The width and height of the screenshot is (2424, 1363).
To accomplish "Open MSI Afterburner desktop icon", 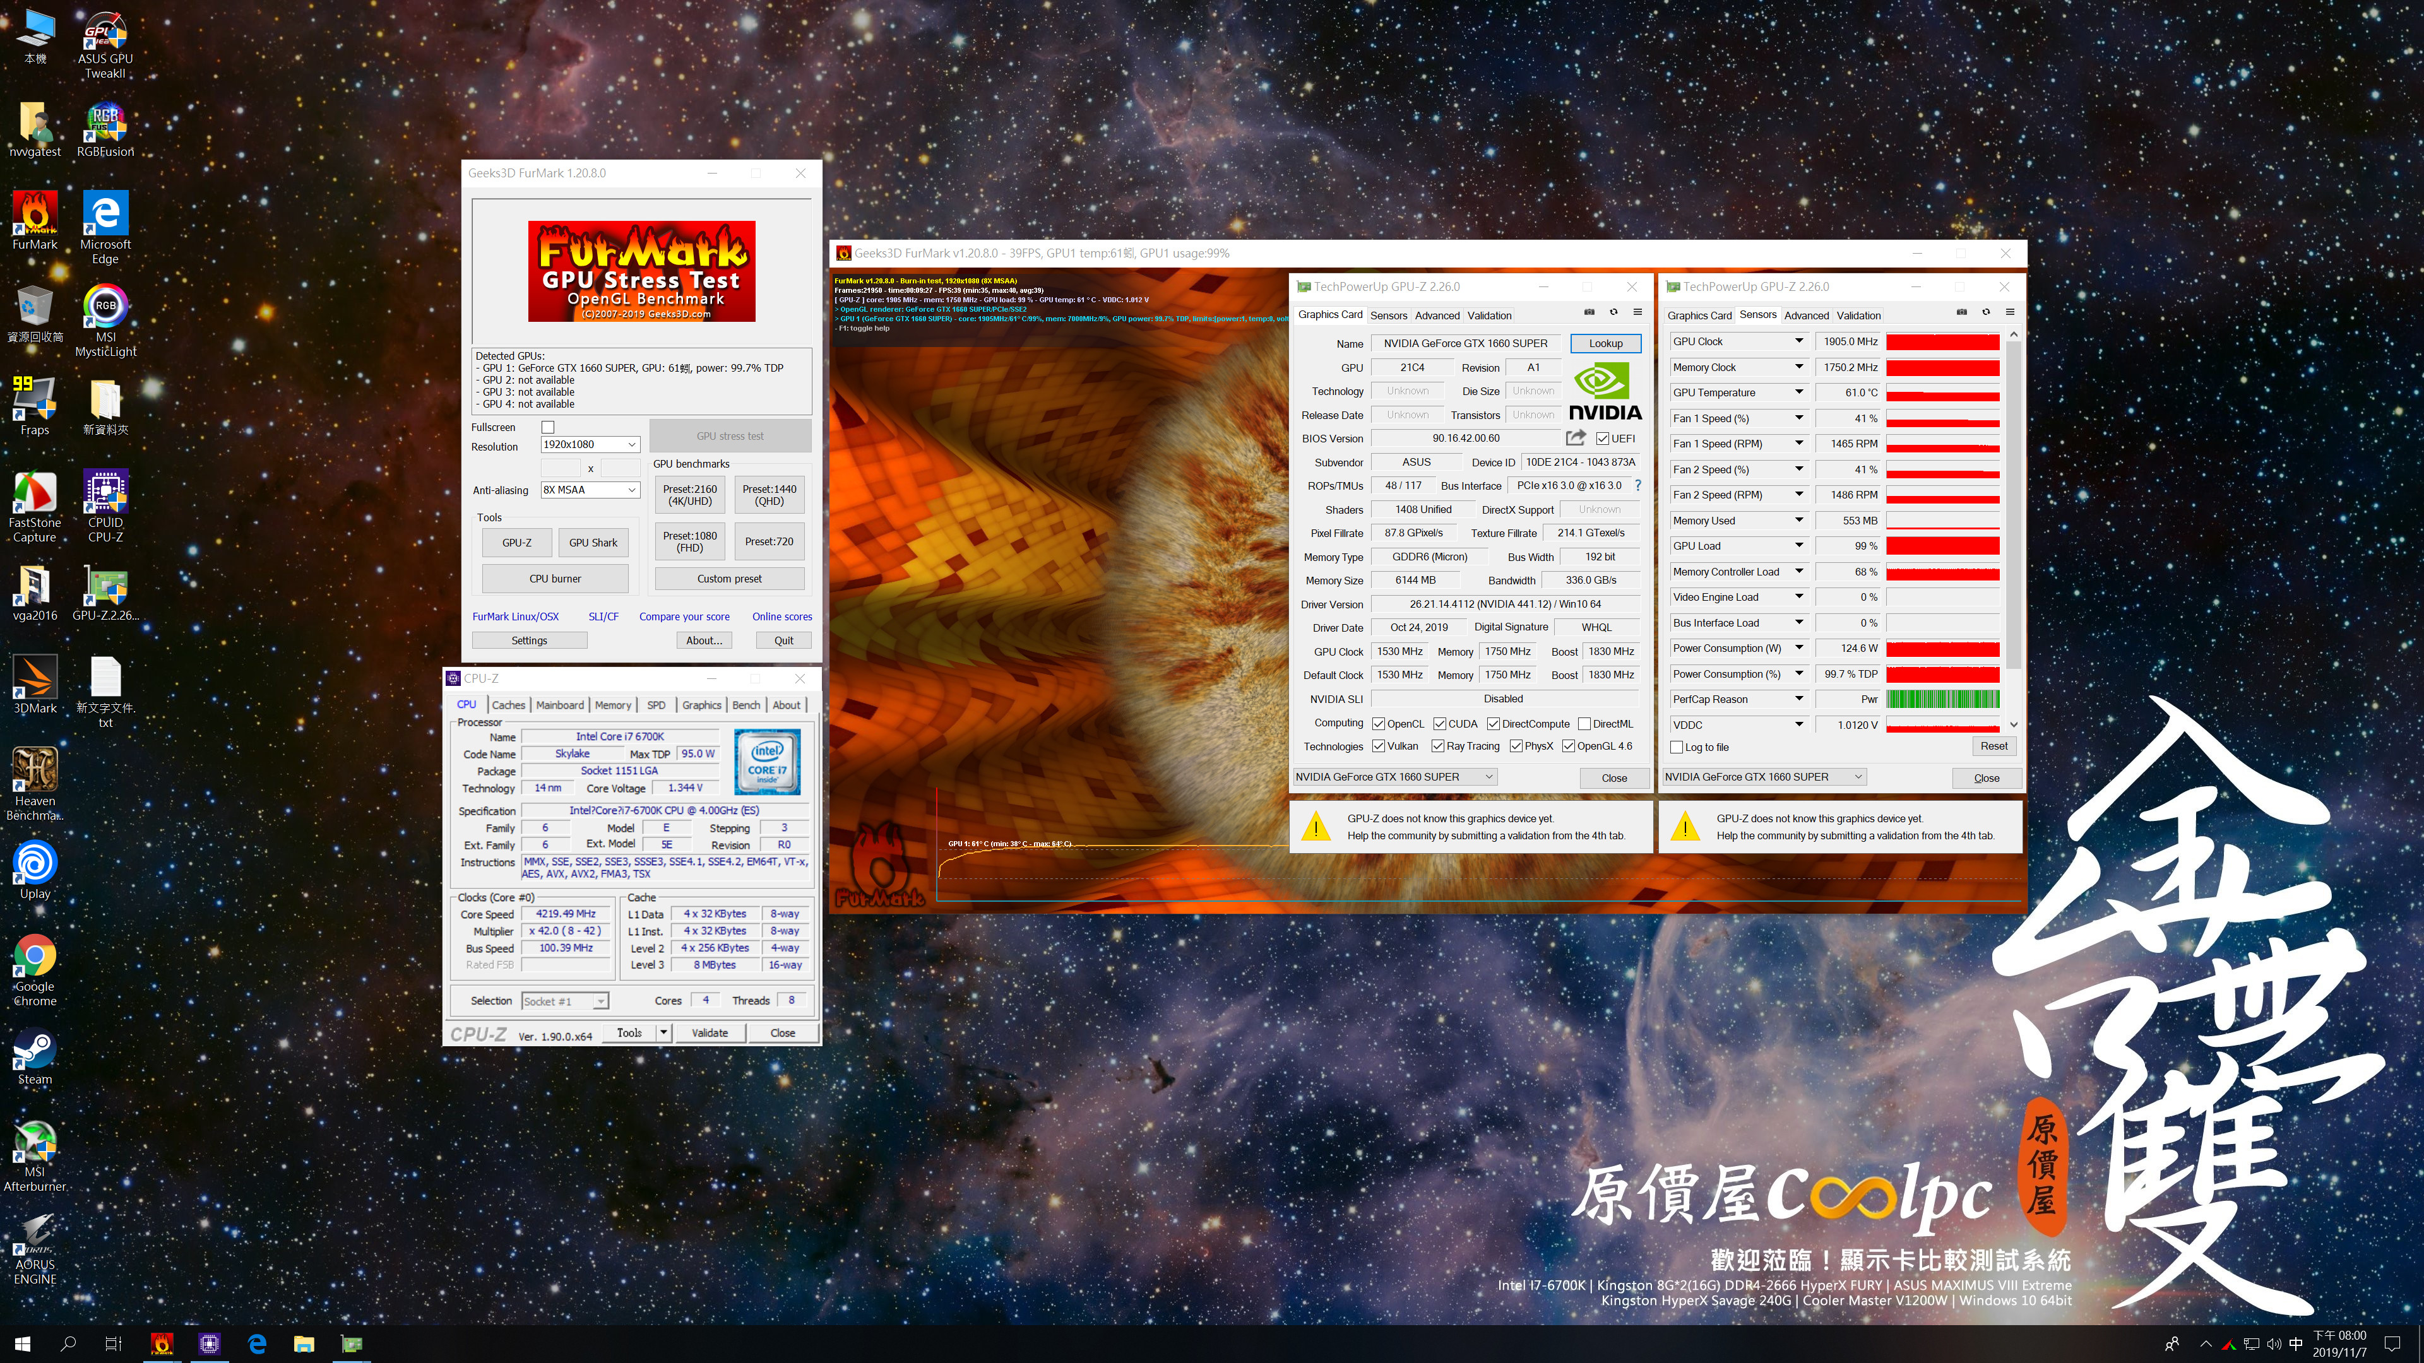I will coord(35,1155).
